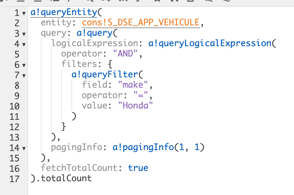
Task: Click the "=" operator string
Action: click(141, 95)
